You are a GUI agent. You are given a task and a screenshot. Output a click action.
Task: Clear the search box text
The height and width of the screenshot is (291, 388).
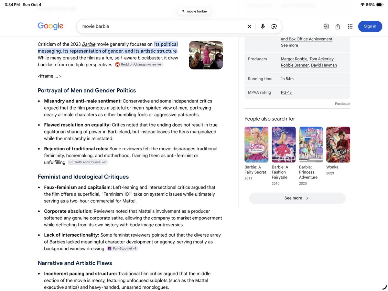[x=249, y=27]
